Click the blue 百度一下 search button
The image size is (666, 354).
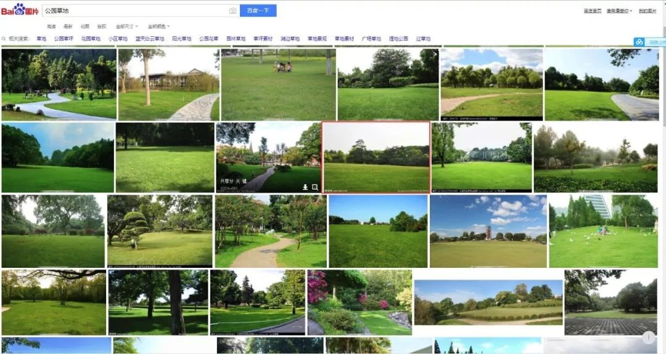(x=258, y=10)
